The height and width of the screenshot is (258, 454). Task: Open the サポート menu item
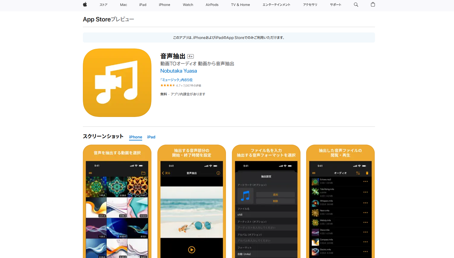click(x=336, y=5)
